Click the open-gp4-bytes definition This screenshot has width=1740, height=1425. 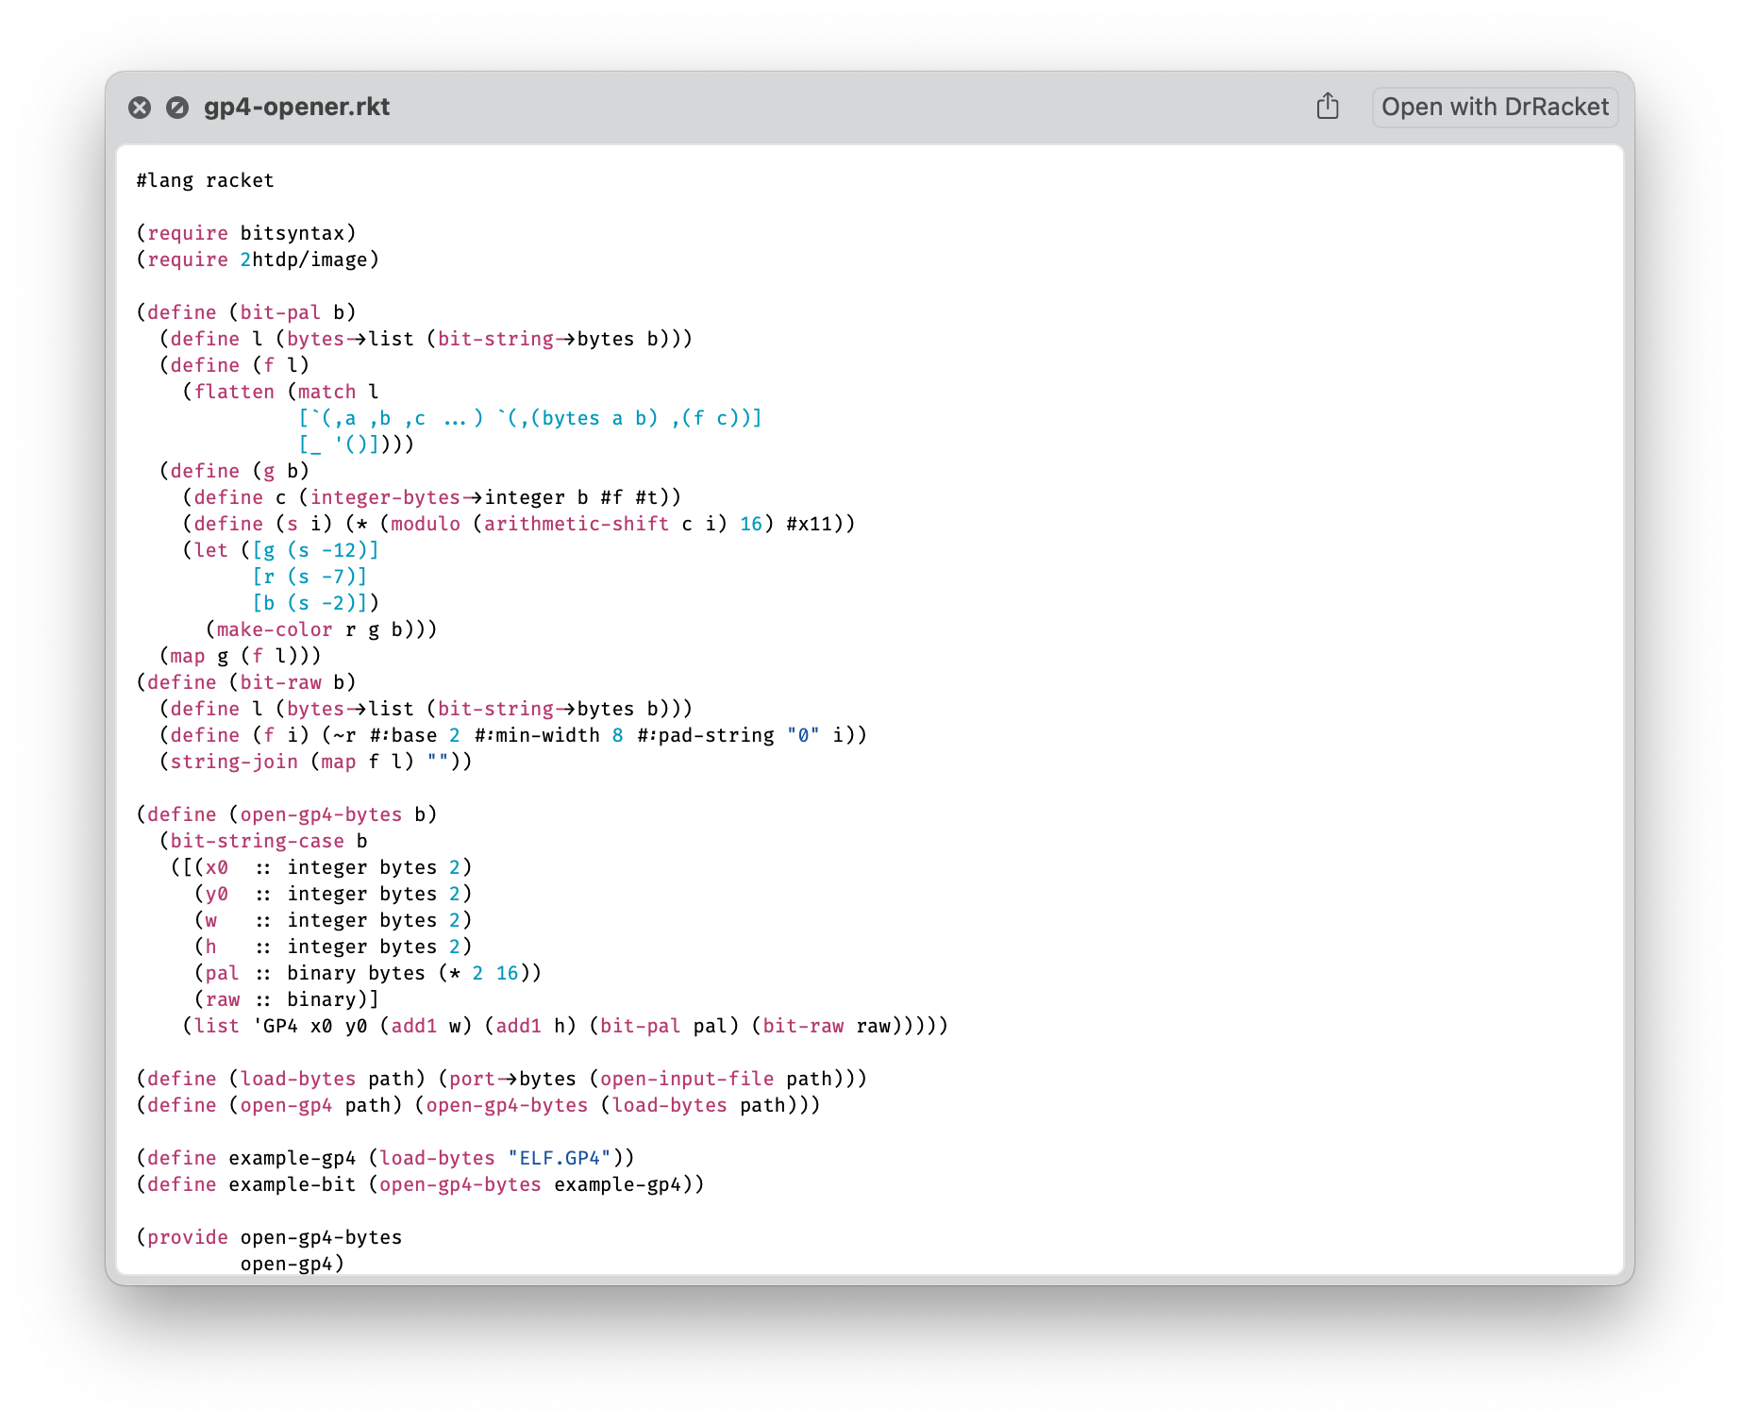[x=318, y=813]
